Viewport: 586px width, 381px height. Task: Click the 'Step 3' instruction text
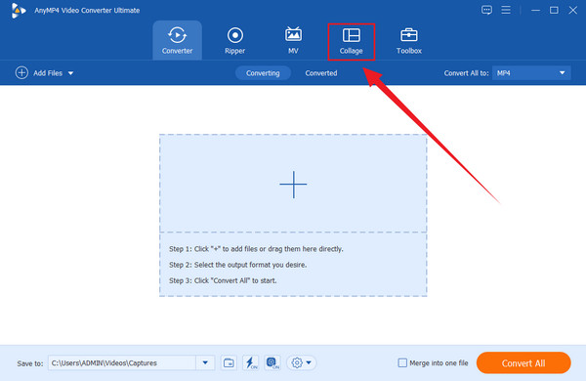[x=223, y=280]
